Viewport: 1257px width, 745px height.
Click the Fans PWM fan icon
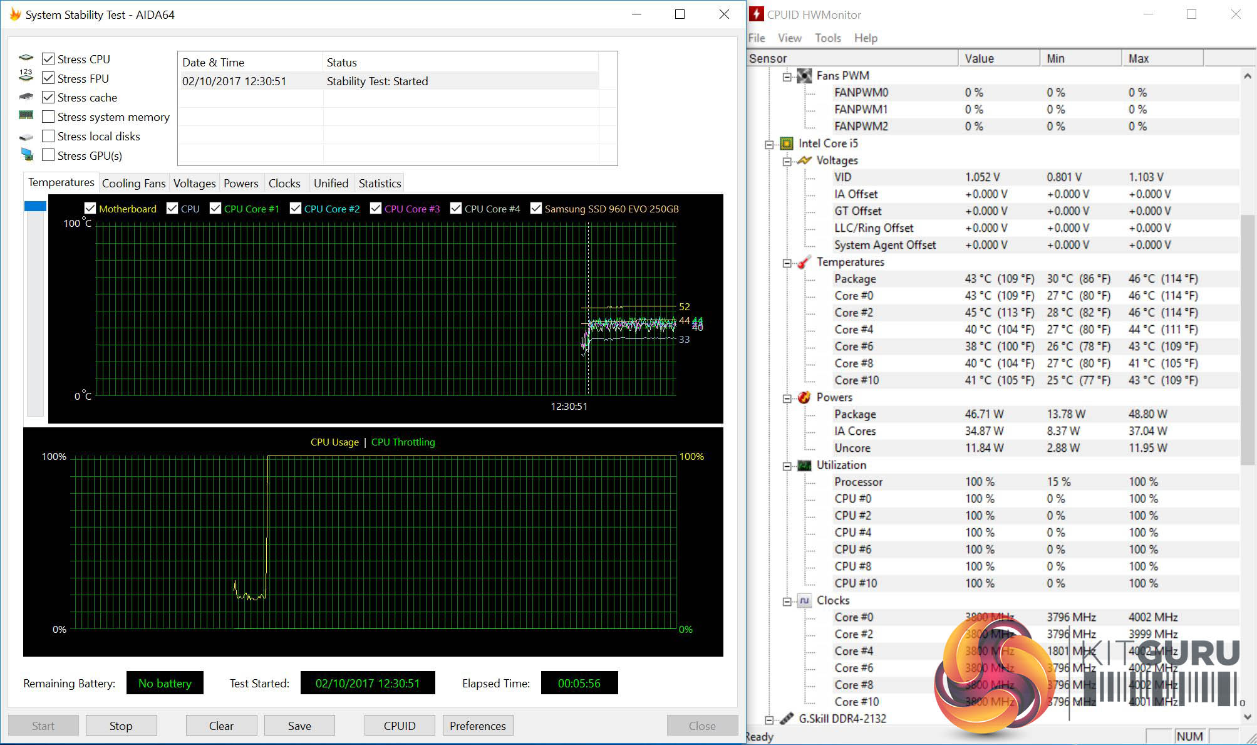click(x=804, y=76)
